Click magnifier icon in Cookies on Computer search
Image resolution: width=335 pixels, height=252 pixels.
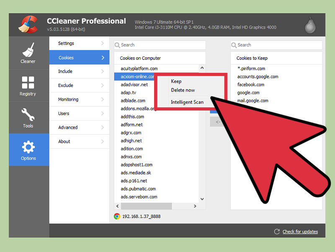117,45
